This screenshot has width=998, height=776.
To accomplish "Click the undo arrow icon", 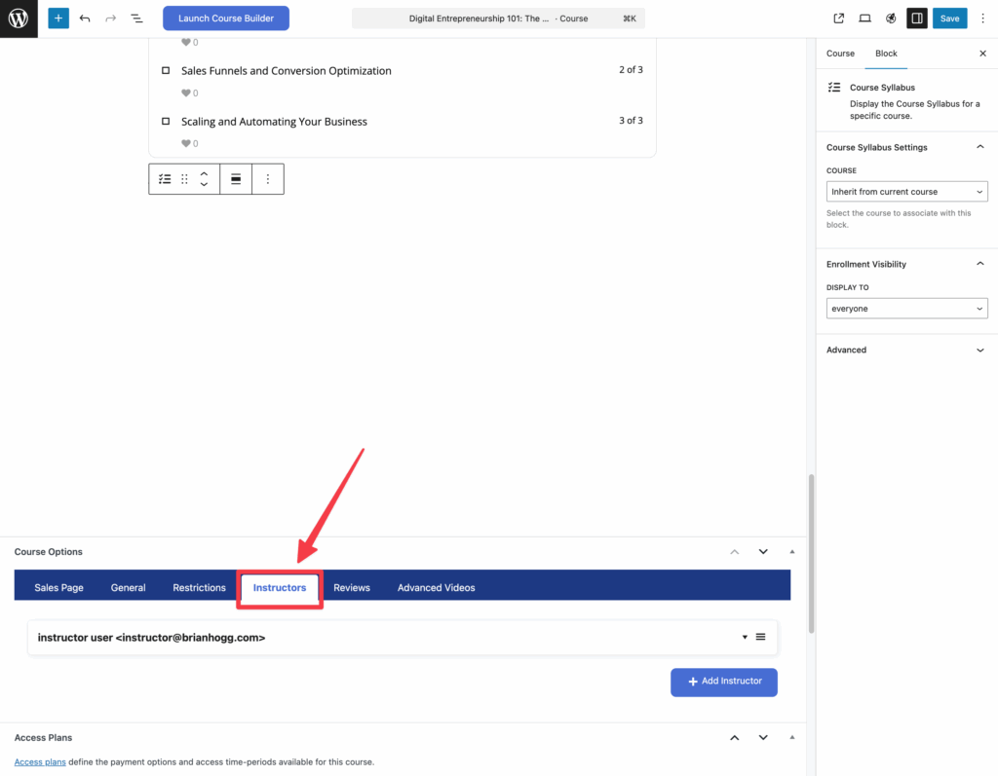I will coord(85,18).
